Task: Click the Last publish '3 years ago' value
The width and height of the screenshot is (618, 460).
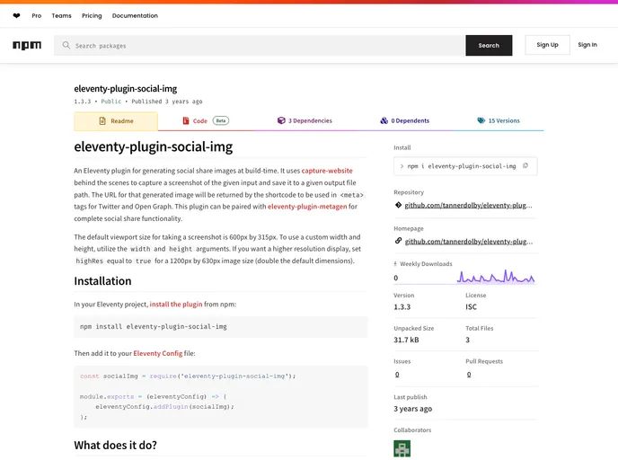Action: pos(412,409)
